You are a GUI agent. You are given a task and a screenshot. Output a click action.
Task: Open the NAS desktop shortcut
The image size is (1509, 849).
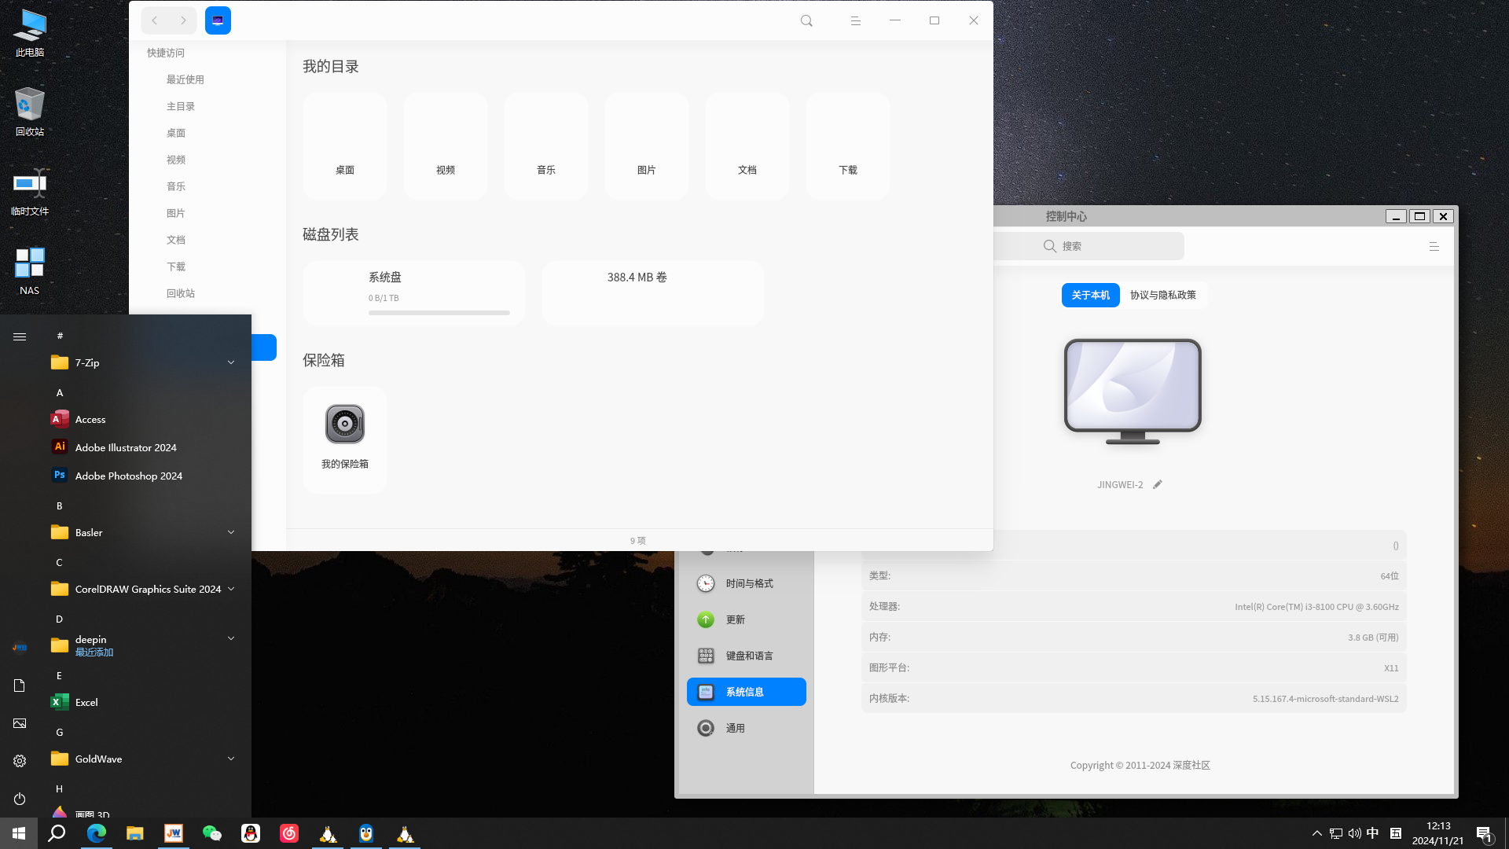tap(29, 270)
